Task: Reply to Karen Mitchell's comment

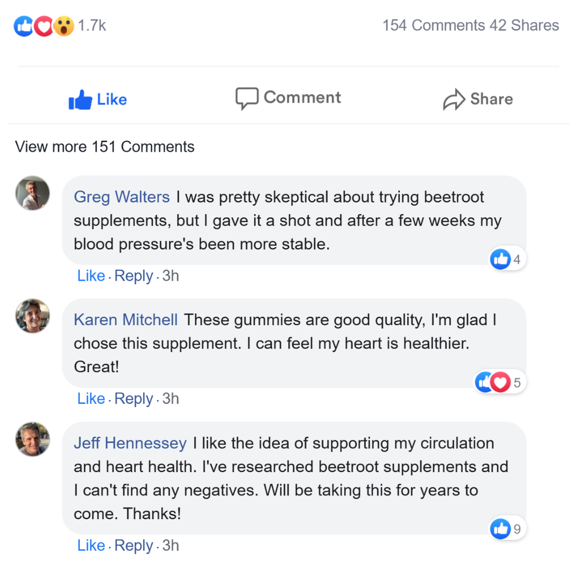Action: point(133,399)
